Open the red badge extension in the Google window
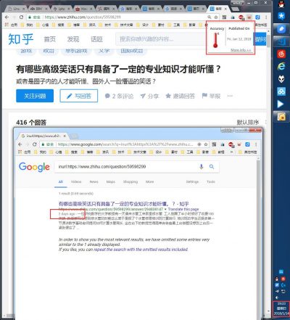The height and width of the screenshot is (320, 290). (x=231, y=144)
